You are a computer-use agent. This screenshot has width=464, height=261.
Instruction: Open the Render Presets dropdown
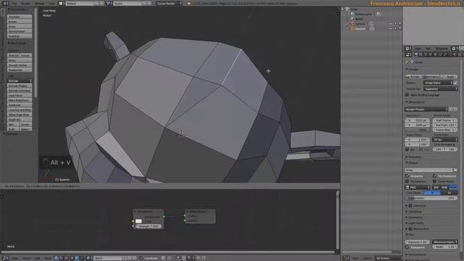(x=426, y=109)
